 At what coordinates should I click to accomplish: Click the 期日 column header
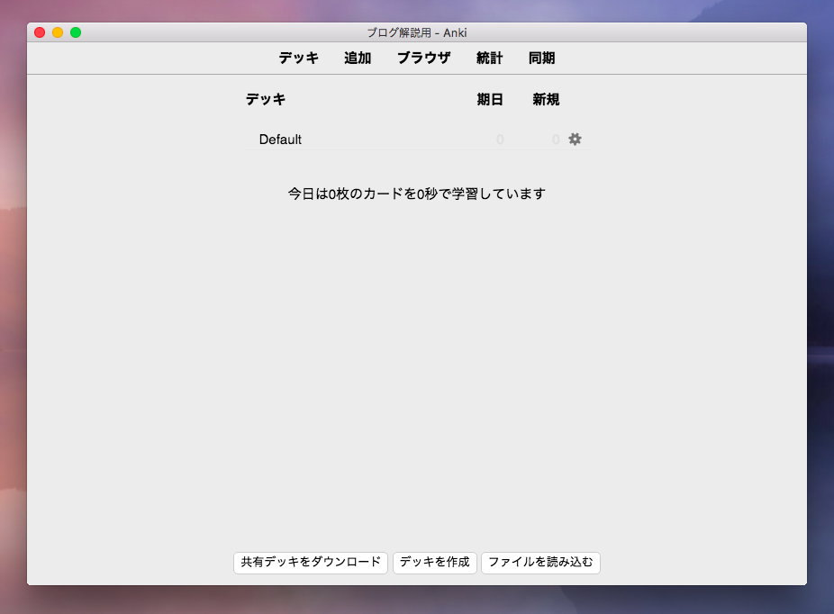(x=489, y=100)
